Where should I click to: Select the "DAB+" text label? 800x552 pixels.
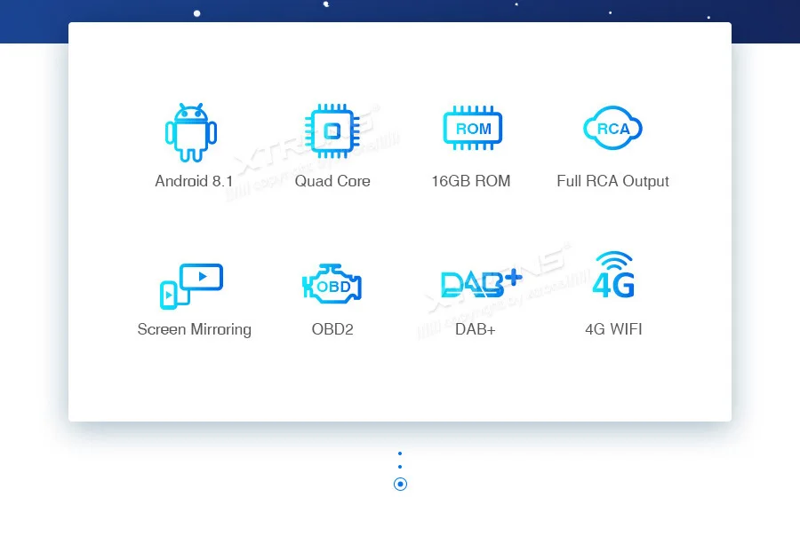tap(475, 329)
